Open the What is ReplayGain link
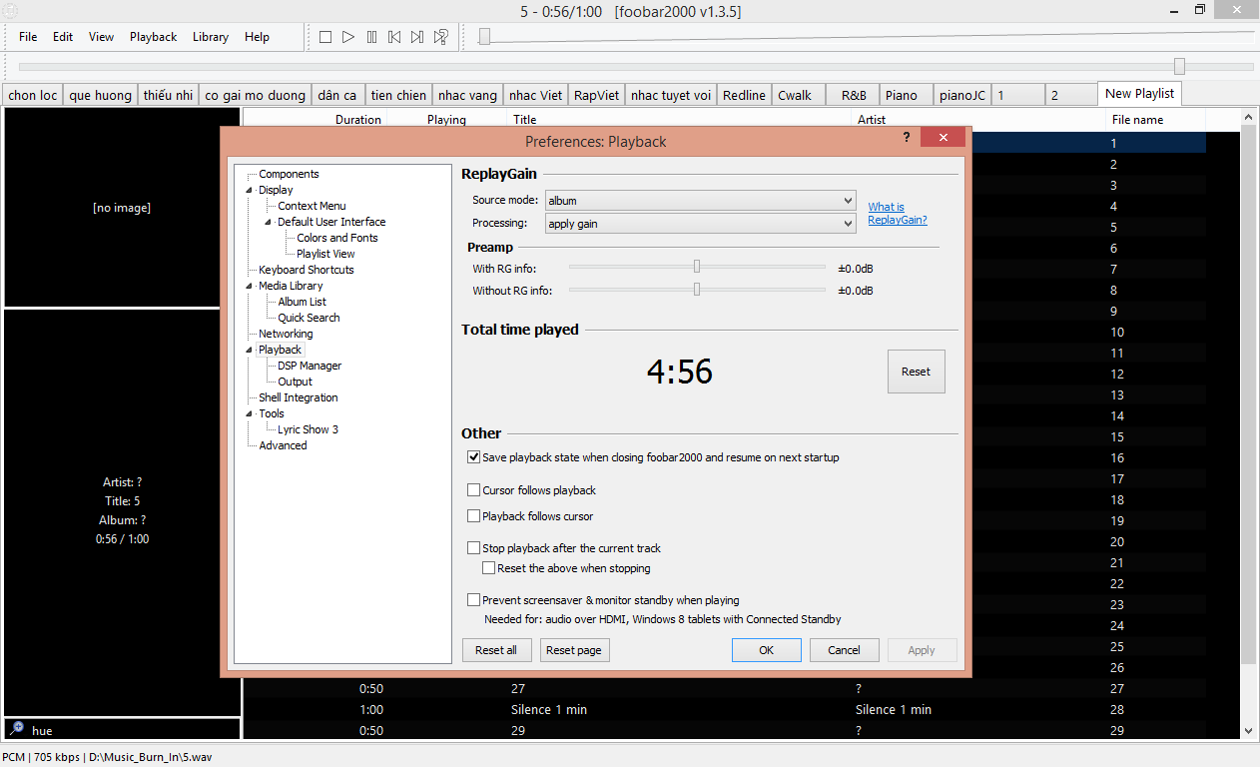 point(897,214)
